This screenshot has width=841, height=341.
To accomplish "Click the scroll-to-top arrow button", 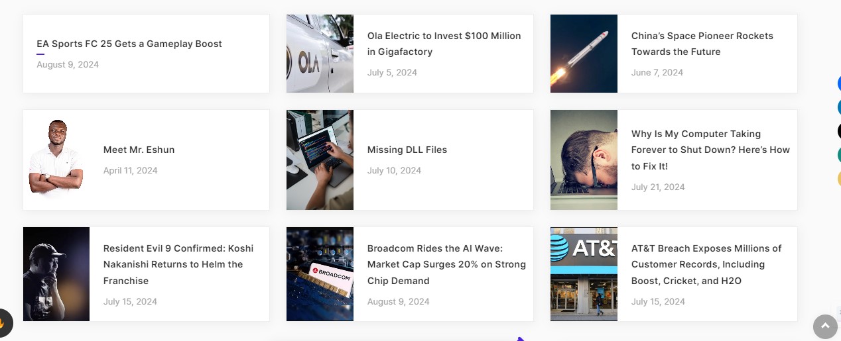I will 825,326.
